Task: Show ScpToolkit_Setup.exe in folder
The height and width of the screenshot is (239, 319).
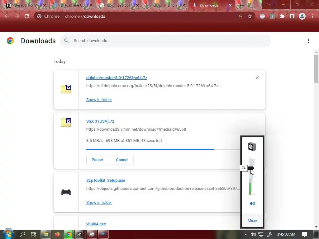Action: click(99, 202)
